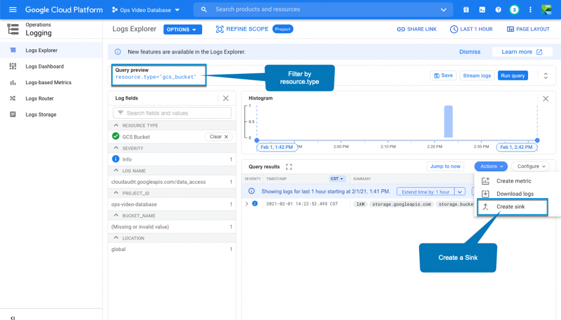
Task: Click the Operations Logging product icon
Action: 13,29
